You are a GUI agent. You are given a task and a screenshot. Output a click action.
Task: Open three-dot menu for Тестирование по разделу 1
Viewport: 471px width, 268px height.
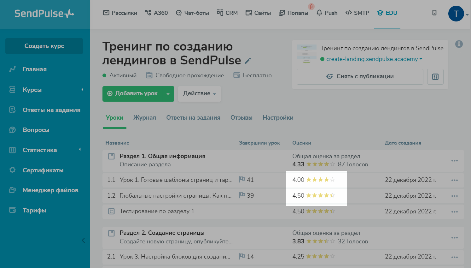(454, 212)
